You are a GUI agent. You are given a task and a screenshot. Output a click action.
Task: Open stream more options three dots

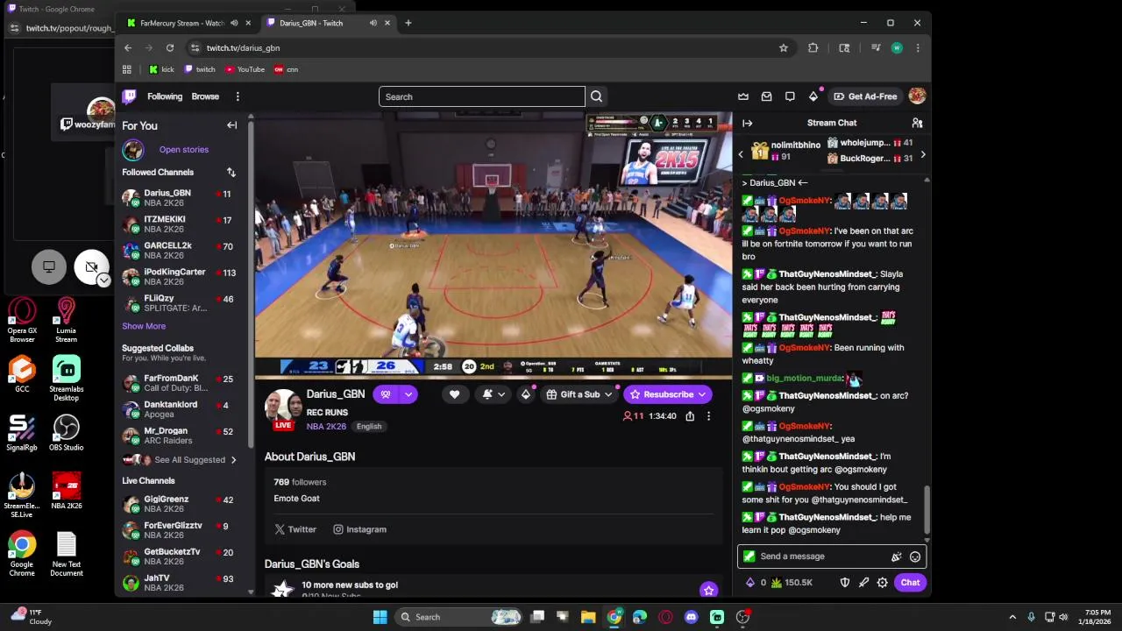(708, 416)
